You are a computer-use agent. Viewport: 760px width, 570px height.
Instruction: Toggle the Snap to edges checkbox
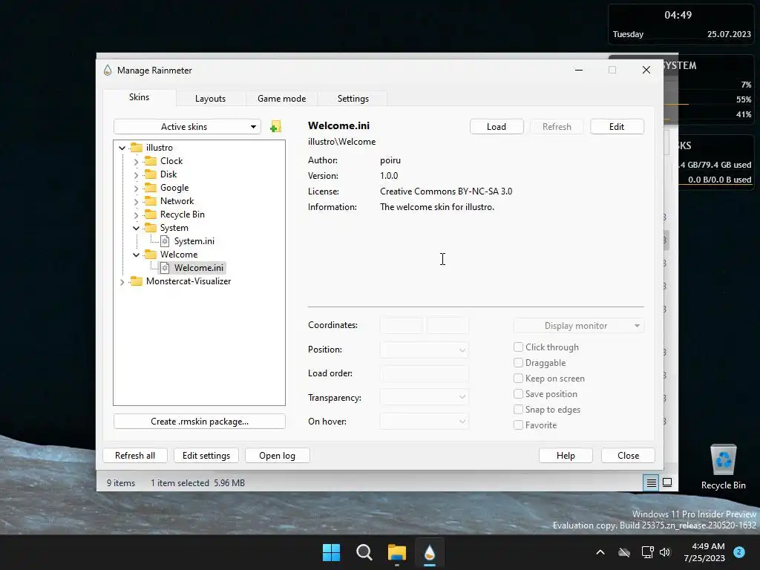click(x=518, y=410)
